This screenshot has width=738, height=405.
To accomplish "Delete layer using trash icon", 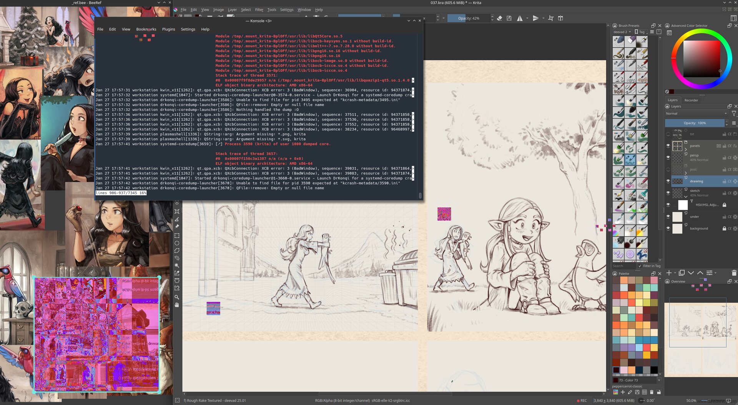I will (734, 273).
